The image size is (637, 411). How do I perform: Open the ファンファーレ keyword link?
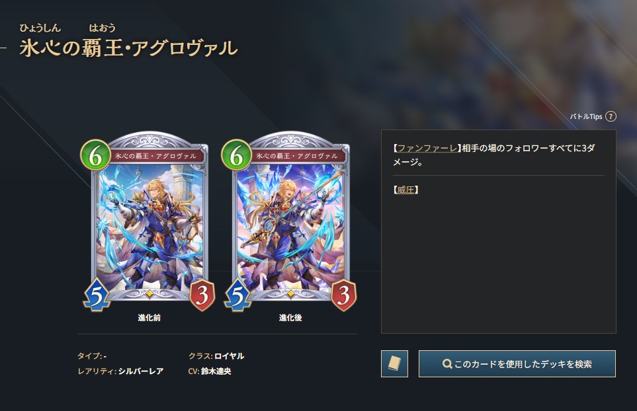pyautogui.click(x=427, y=148)
